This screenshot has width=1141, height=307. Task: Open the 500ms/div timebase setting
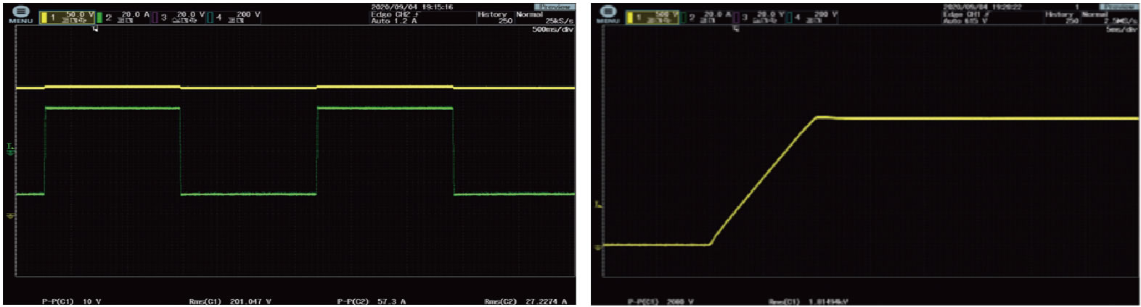click(x=552, y=30)
